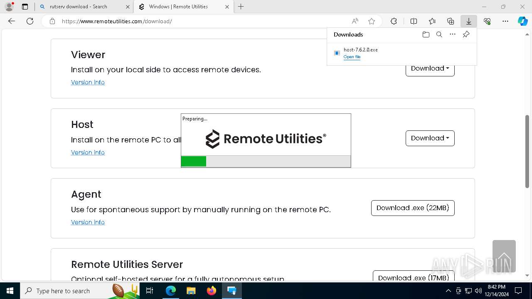Open Edge Settings and more menu
The width and height of the screenshot is (532, 299).
click(505, 21)
